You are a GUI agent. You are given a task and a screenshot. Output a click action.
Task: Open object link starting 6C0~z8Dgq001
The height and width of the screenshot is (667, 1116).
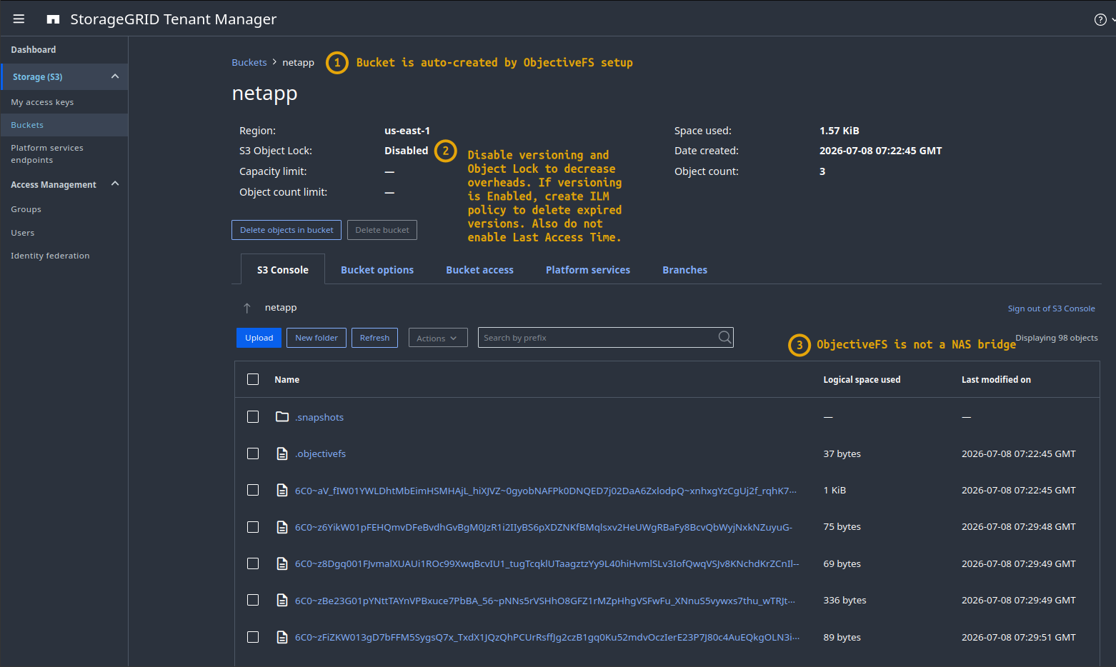coord(547,563)
